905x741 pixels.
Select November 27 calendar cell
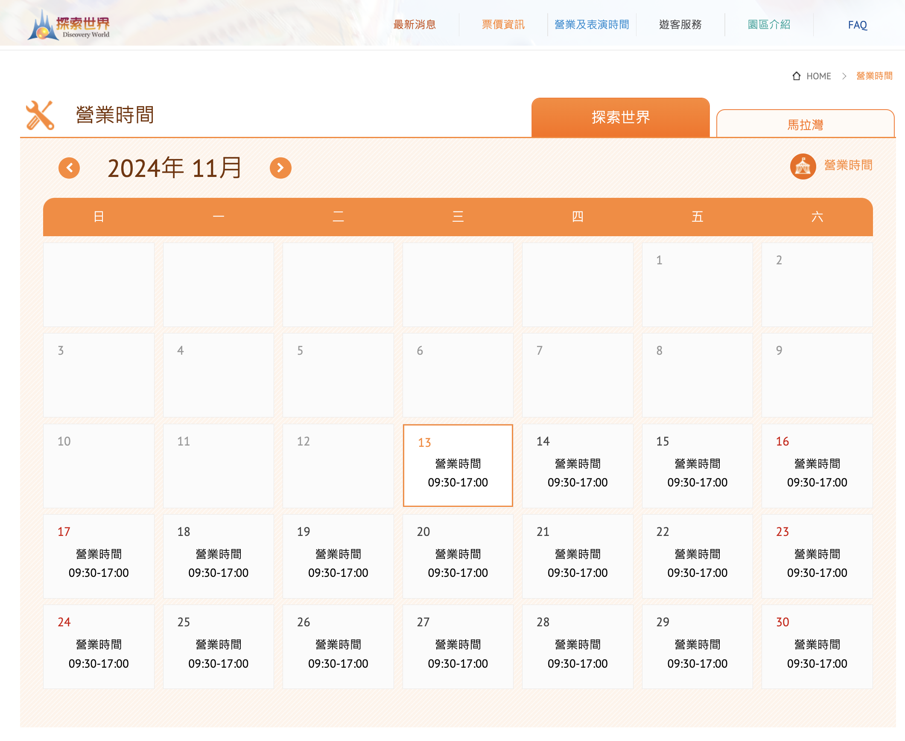coord(458,646)
